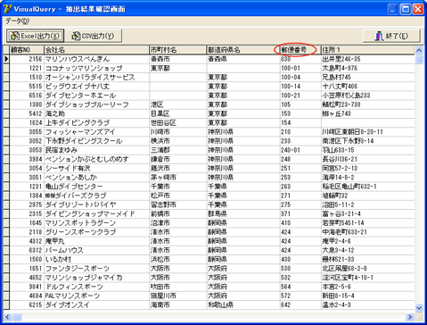
Task: Select city cell 習志野市
Action: (x=177, y=204)
